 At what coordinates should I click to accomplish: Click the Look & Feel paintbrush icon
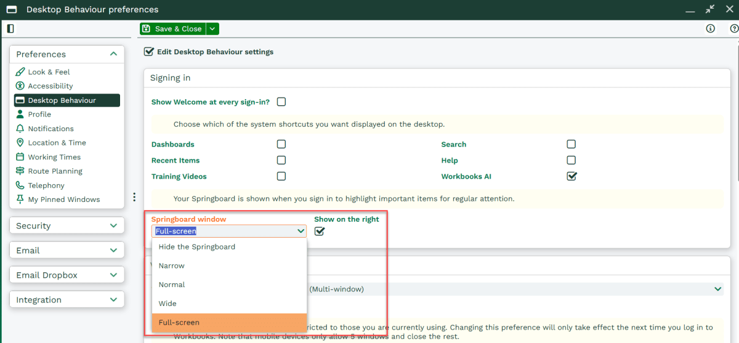pos(20,71)
